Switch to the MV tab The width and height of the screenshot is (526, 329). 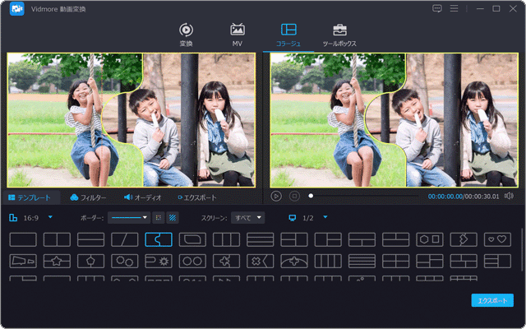[x=238, y=35]
